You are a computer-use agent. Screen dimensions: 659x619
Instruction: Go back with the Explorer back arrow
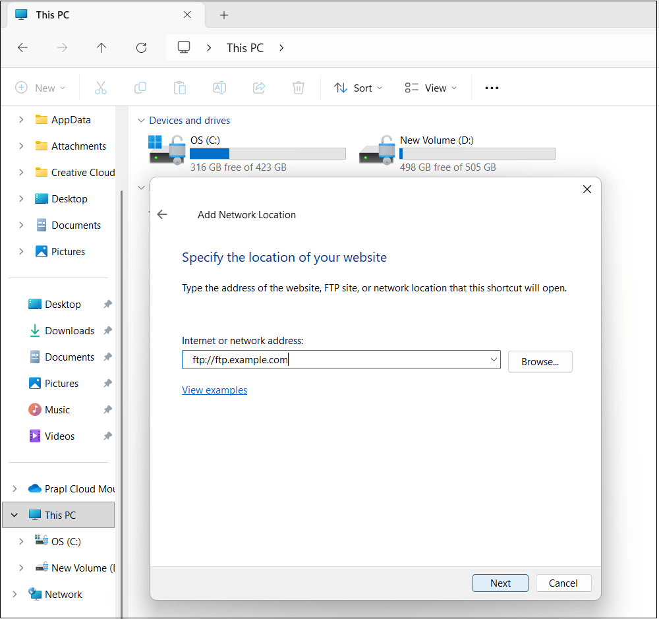[x=22, y=47]
